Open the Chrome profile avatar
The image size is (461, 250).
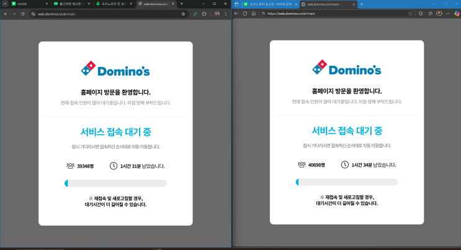(217, 14)
